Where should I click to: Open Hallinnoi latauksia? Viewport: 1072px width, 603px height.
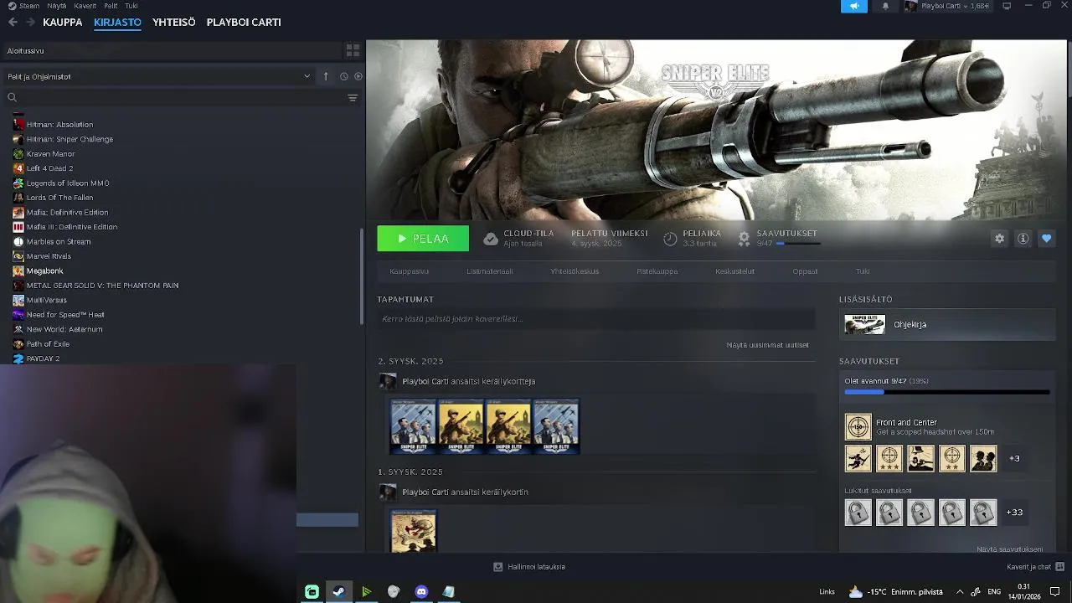tap(529, 567)
